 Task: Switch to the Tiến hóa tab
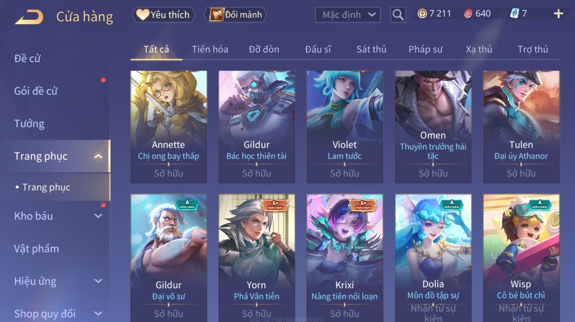tap(210, 49)
